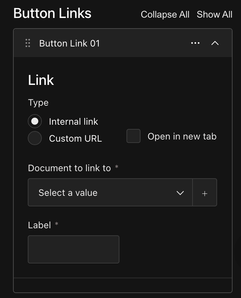The image size is (241, 298).
Task: Collapse Button Link 01 with the chevron
Action: click(x=215, y=43)
